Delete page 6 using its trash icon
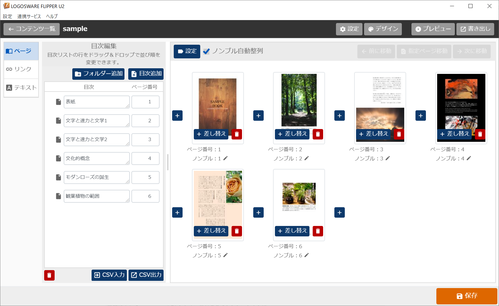This screenshot has height=306, width=499. 318,231
